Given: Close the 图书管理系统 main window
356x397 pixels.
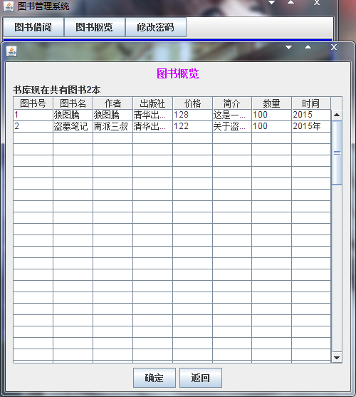Looking at the screenshot, I should [317, 3].
